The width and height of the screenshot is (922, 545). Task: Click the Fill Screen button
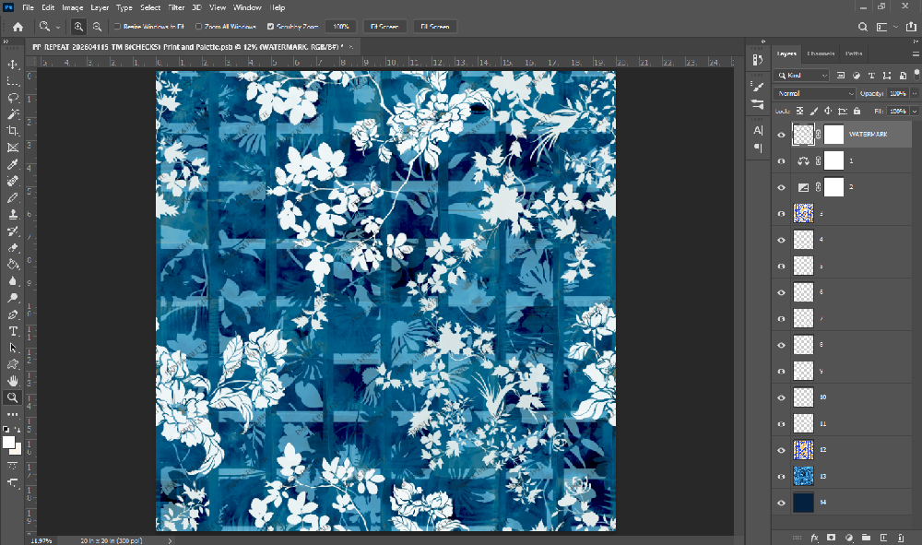[x=435, y=27]
